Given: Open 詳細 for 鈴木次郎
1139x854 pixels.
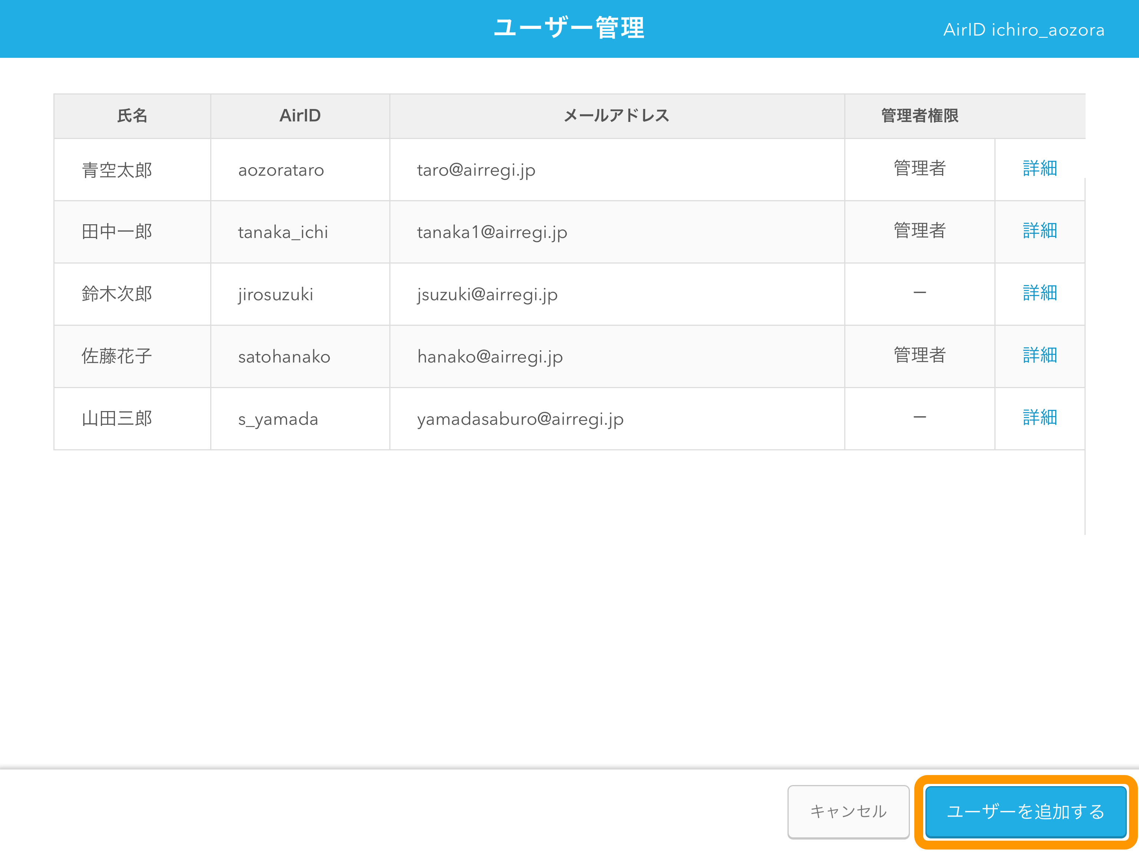Looking at the screenshot, I should coord(1040,294).
